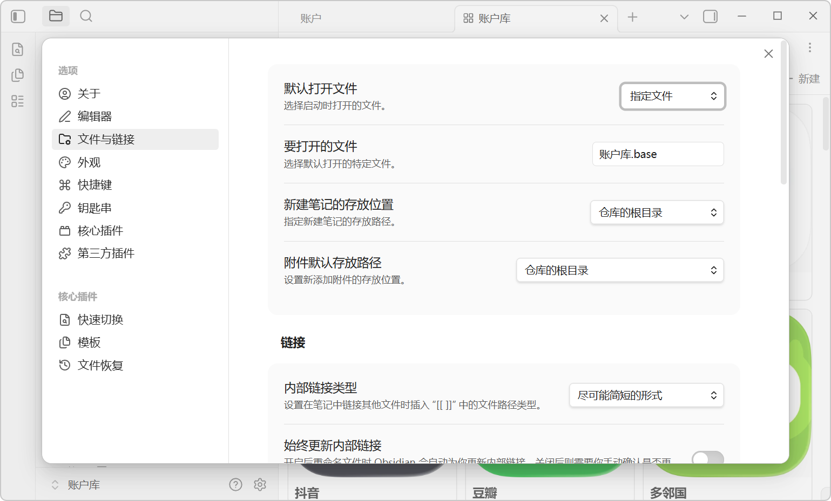Open quick switcher icon in left ribbon
Viewport: 831px width, 501px height.
(18, 50)
